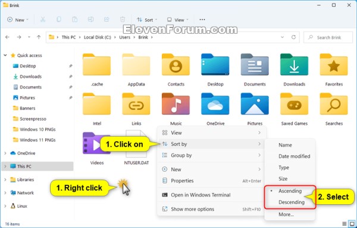Click the Delete trash icon in toolbar

[123, 20]
